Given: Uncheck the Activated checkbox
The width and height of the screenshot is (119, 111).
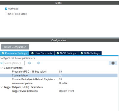Looking at the screenshot, I should (6, 9).
